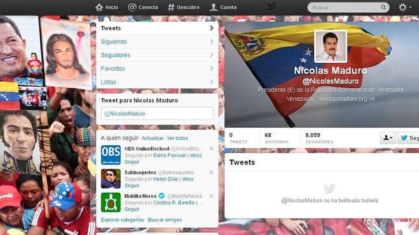
Task: Click the Twitter bird logo in top bar
Action: point(272,6)
